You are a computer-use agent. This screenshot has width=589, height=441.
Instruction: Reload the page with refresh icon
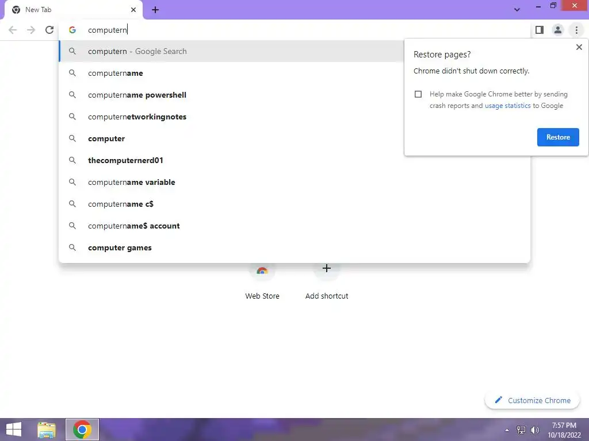tap(49, 30)
